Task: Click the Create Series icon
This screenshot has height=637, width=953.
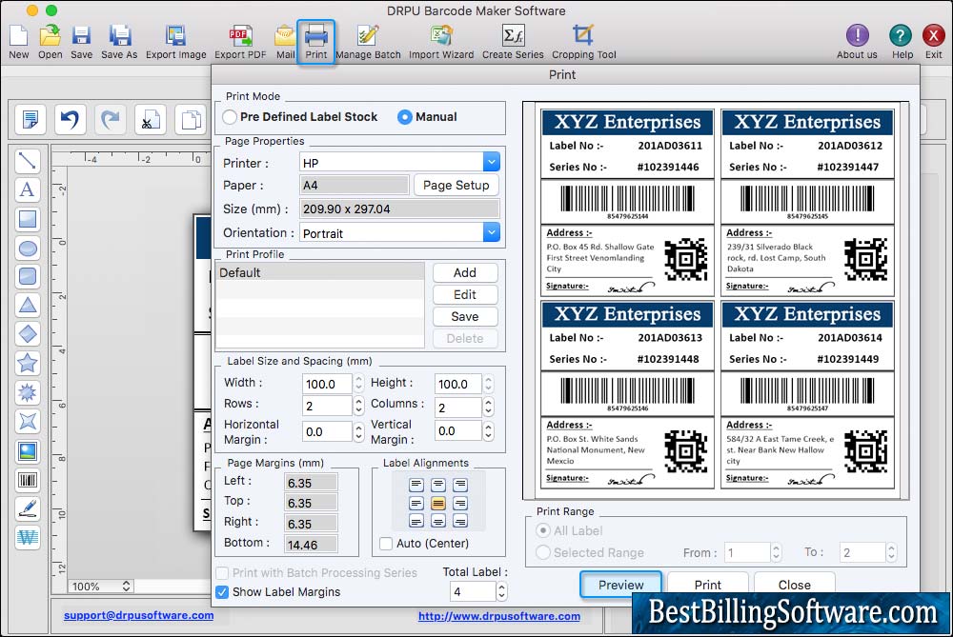Action: (513, 38)
